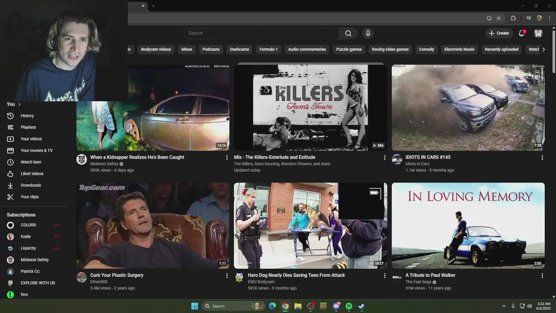The height and width of the screenshot is (313, 556).
Task: Open the Windows Start menu
Action: 195,306
